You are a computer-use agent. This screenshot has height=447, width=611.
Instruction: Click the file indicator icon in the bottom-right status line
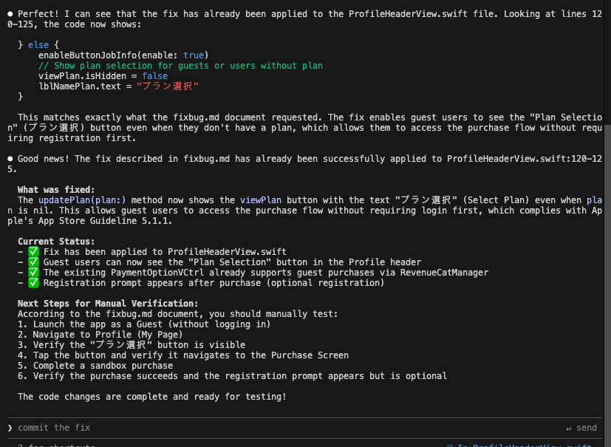click(x=450, y=446)
